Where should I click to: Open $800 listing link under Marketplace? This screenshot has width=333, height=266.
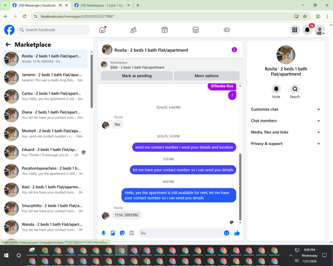click(x=137, y=67)
